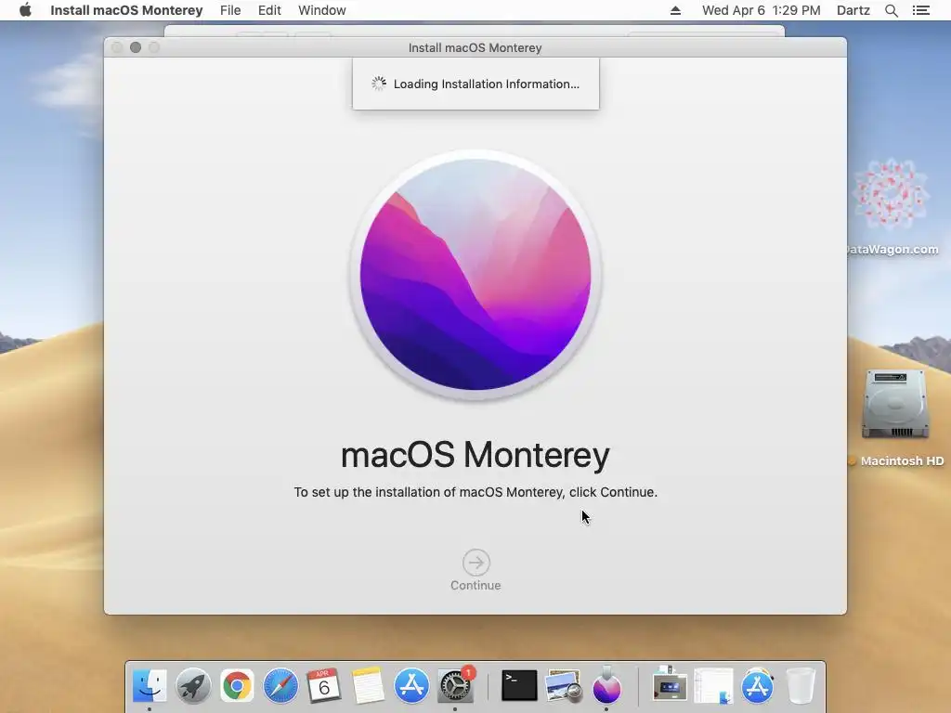
Task: Open Finder from the Dock
Action: tap(150, 686)
